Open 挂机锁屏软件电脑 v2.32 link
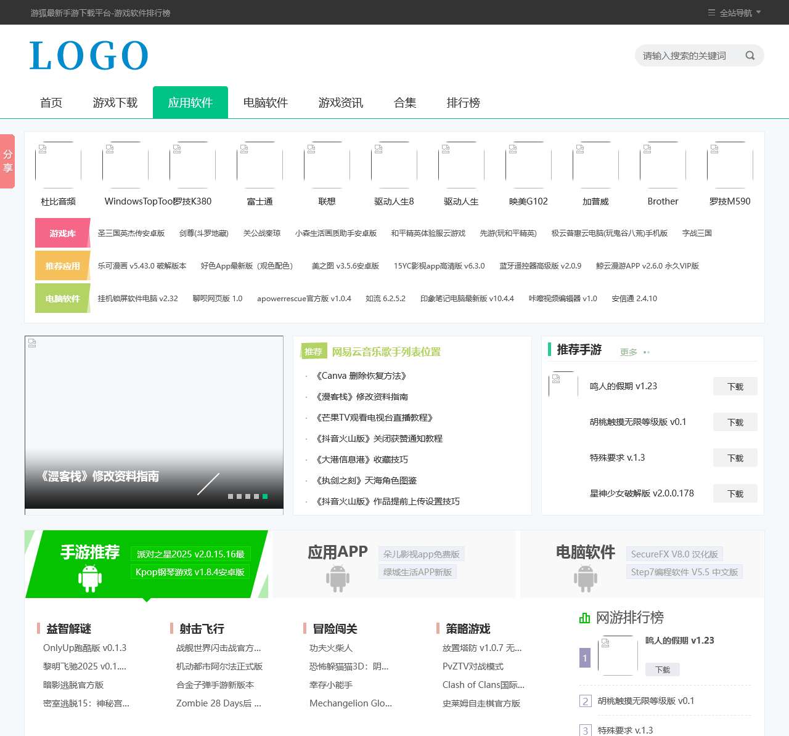The image size is (789, 736). (137, 298)
